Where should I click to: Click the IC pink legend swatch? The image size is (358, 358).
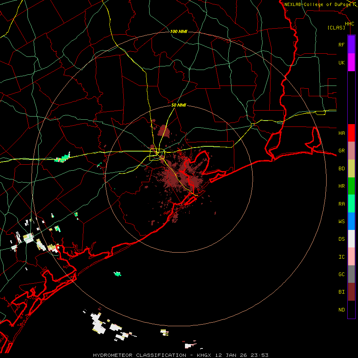[x=351, y=257]
